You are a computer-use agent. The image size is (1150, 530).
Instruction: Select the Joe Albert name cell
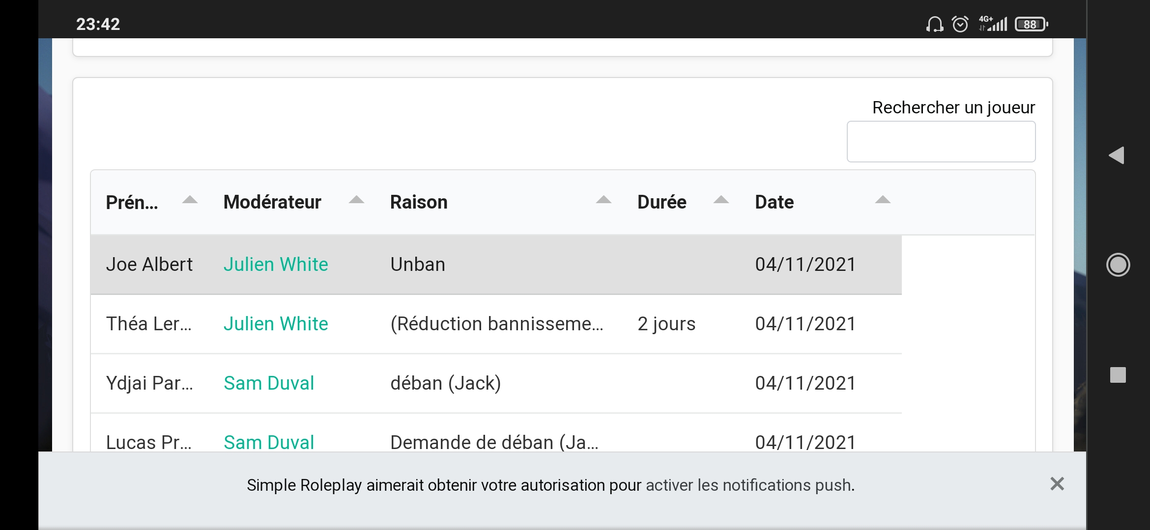tap(149, 265)
